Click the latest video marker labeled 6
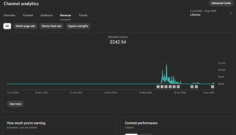This screenshot has width=236, height=135. (212, 87)
